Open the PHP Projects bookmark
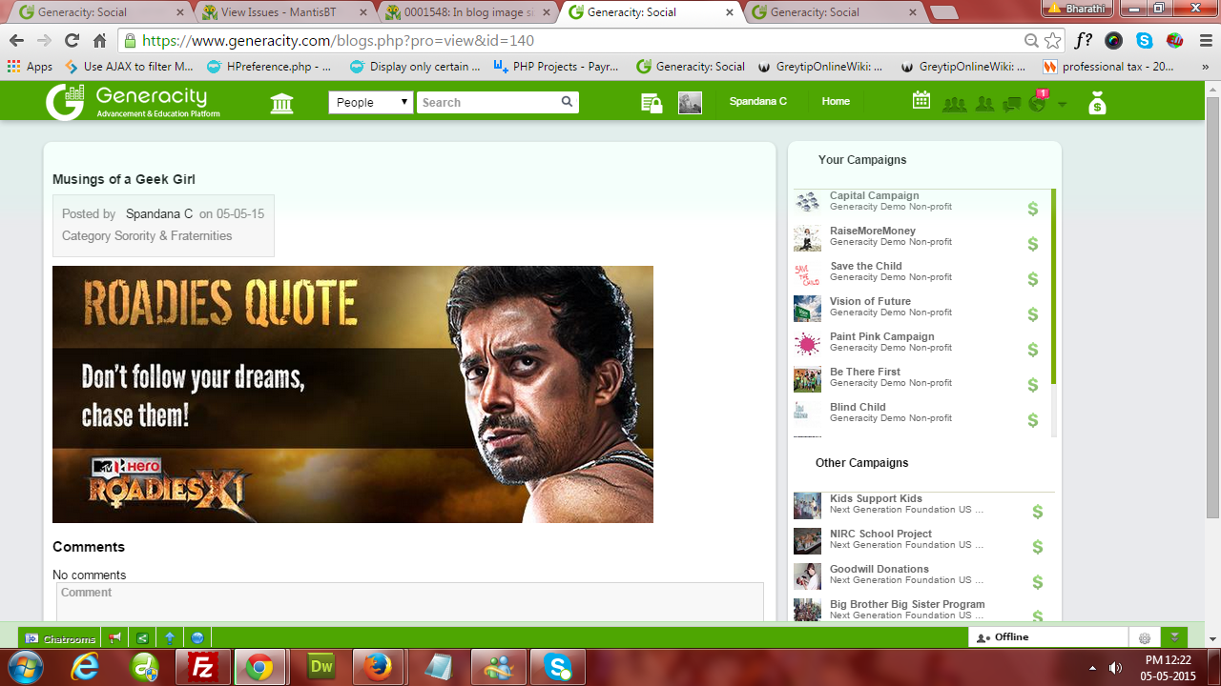Viewport: 1221px width, 686px height. tap(556, 67)
